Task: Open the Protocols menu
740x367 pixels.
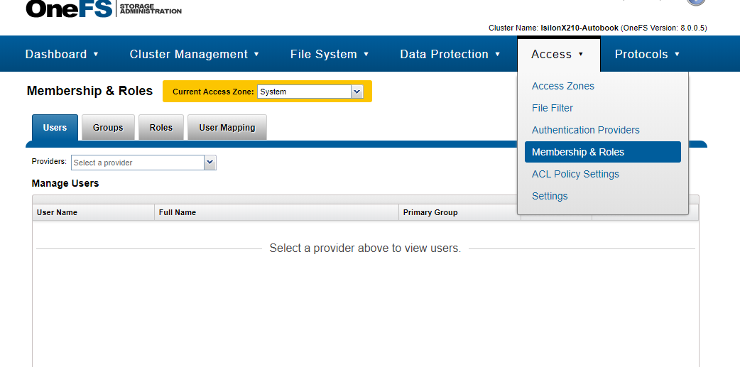Action: tap(647, 54)
